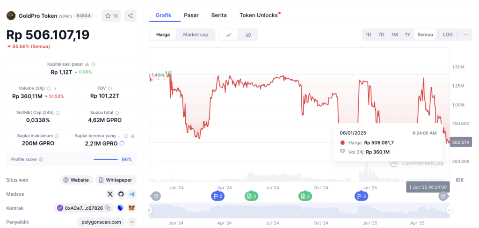Visit the project Website link
Screen dimensions: 479x228
click(x=76, y=180)
